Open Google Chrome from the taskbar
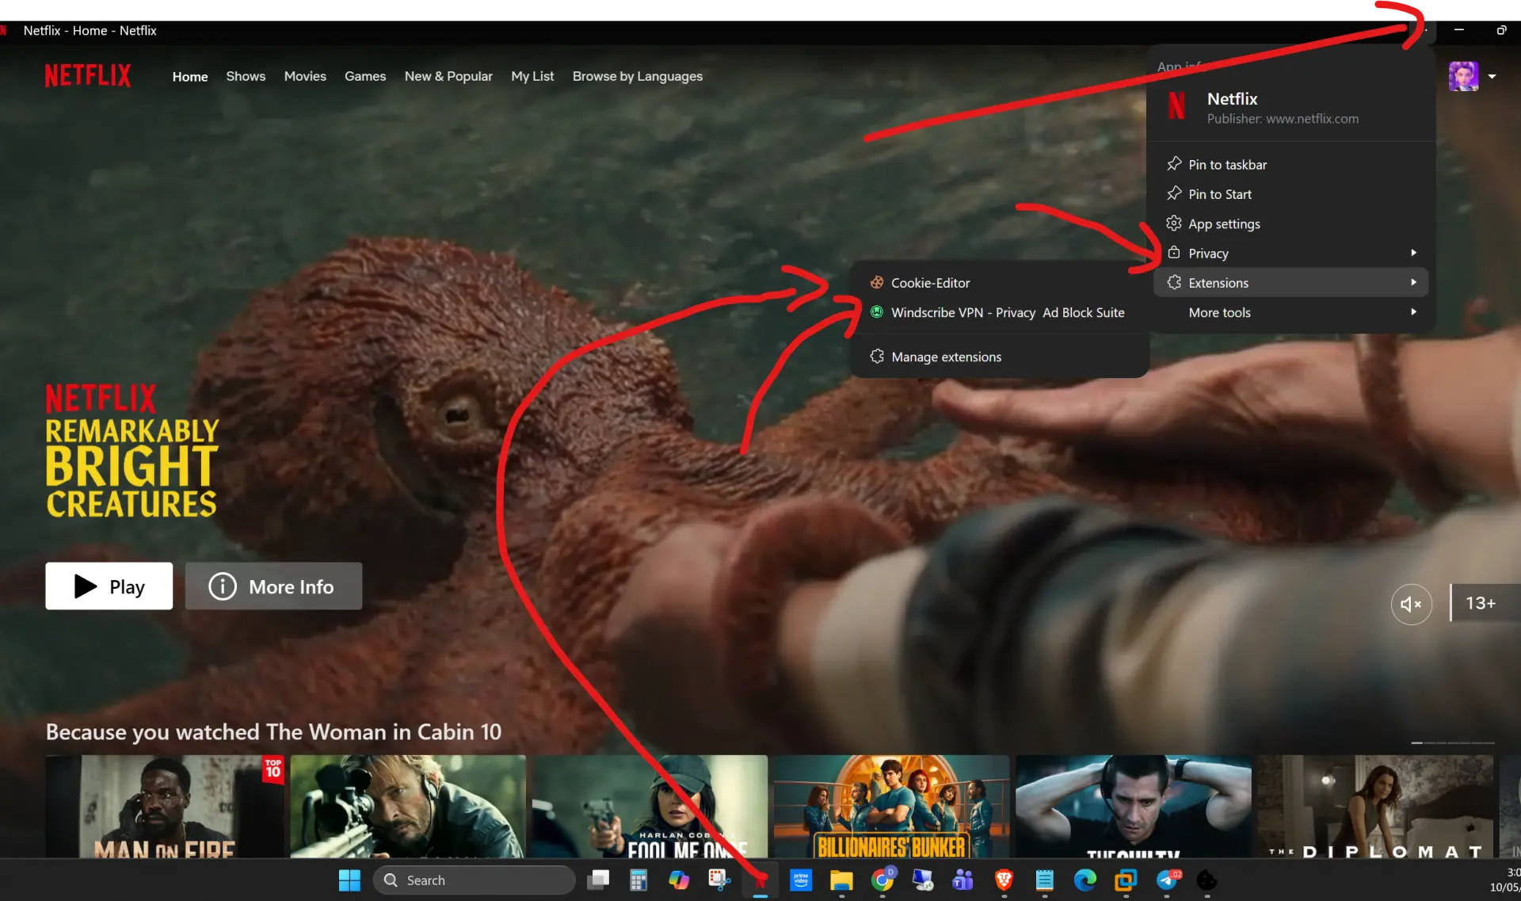Image resolution: width=1521 pixels, height=901 pixels. 882,880
